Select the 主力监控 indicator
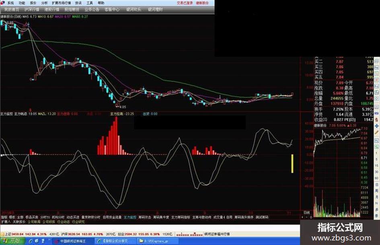 tap(130, 217)
